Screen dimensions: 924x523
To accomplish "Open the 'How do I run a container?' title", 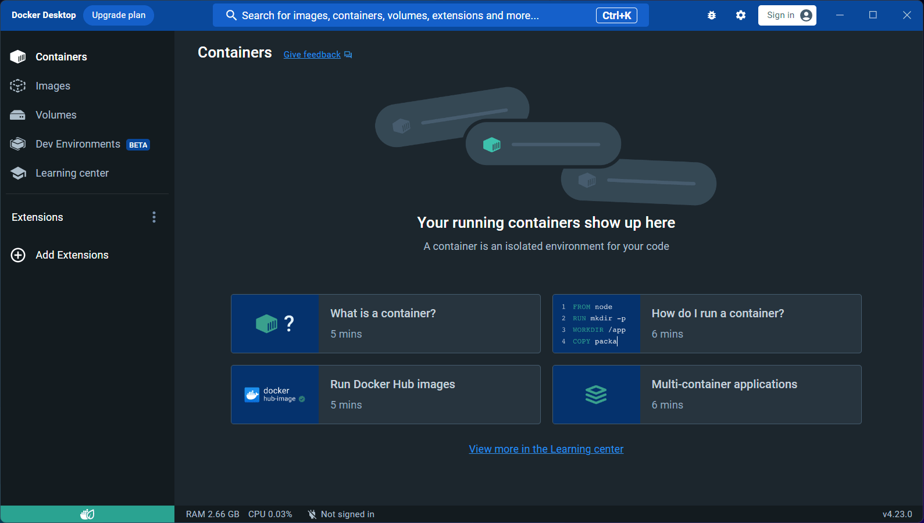I will pos(718,313).
